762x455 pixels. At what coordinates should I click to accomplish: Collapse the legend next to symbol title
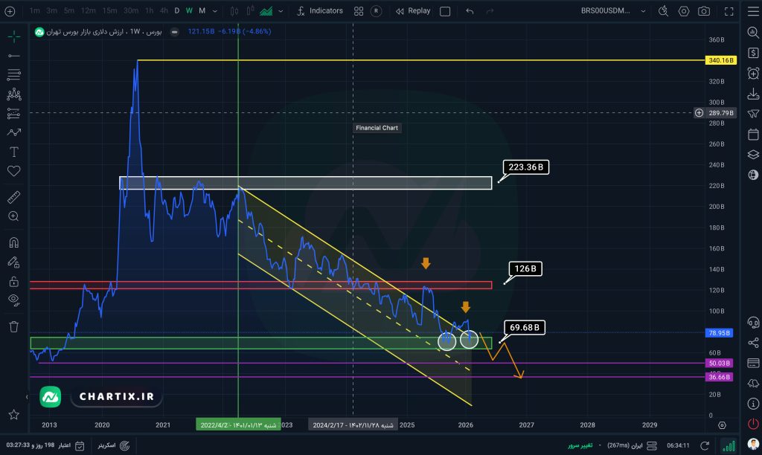click(x=173, y=32)
